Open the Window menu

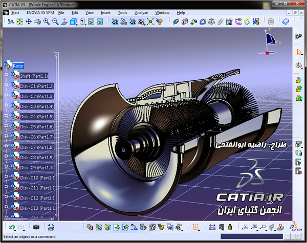162,13
